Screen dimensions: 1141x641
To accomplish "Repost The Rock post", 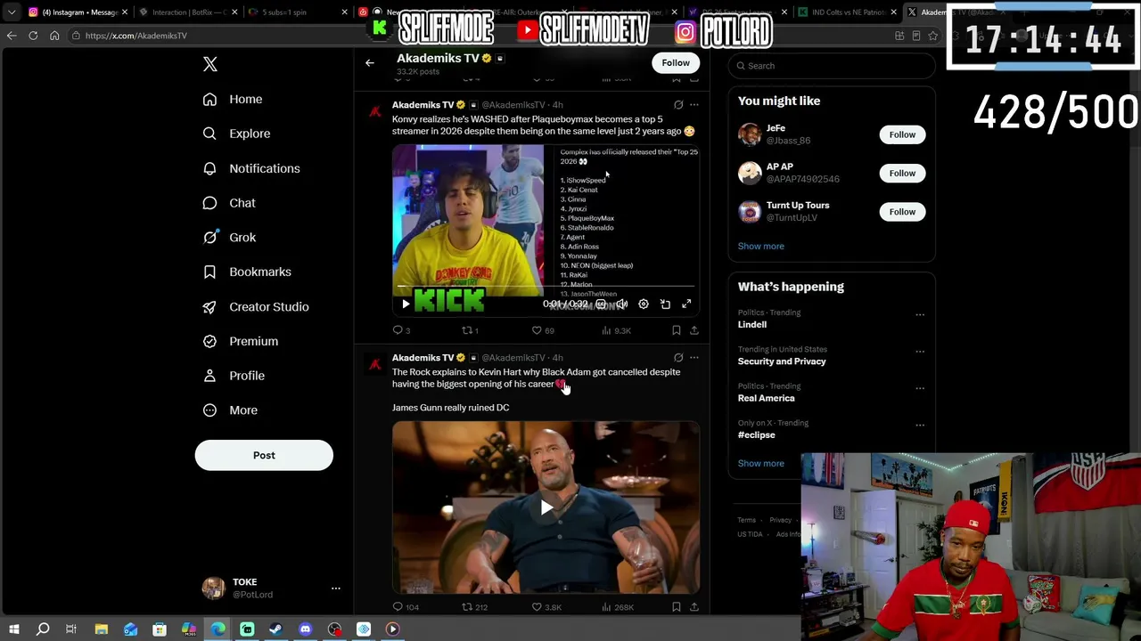I will click(x=474, y=607).
